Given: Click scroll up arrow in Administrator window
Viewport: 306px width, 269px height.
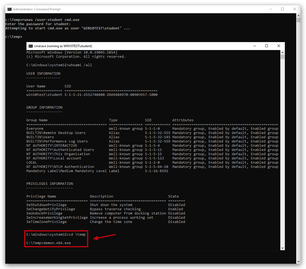Looking at the screenshot, I should pyautogui.click(x=298, y=15).
